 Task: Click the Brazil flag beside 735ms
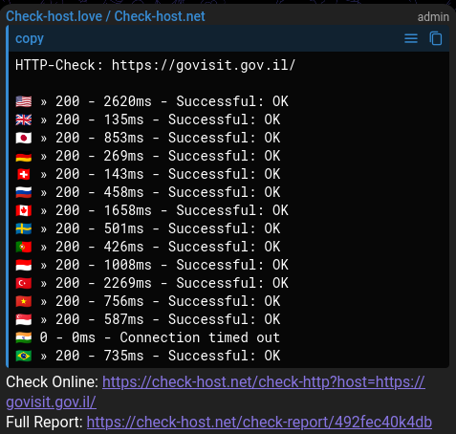click(x=24, y=356)
